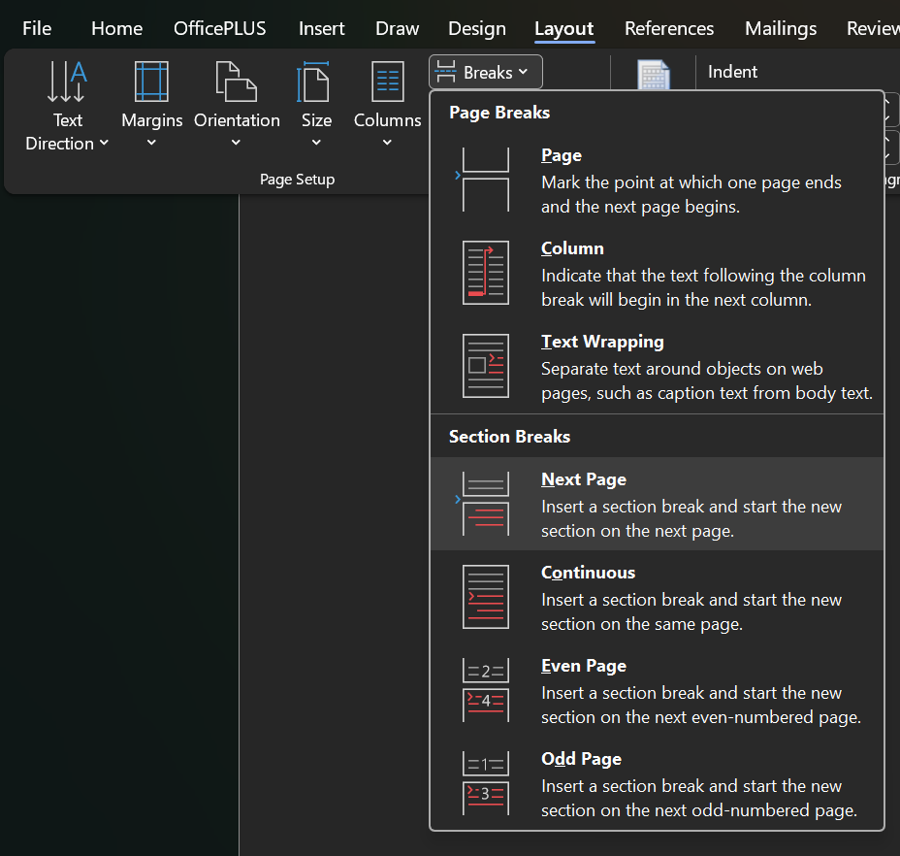Choose the Odd Page section break icon
Screen dimensions: 900x856
click(x=485, y=783)
